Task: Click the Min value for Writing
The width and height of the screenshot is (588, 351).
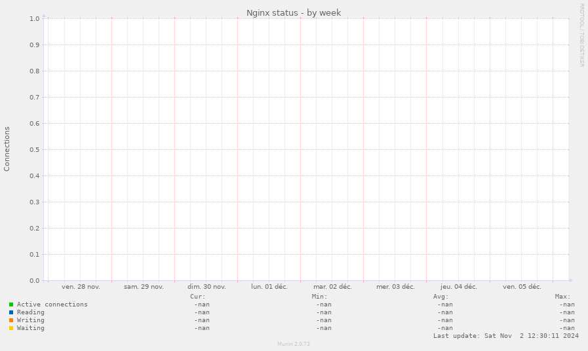Action: click(x=324, y=320)
